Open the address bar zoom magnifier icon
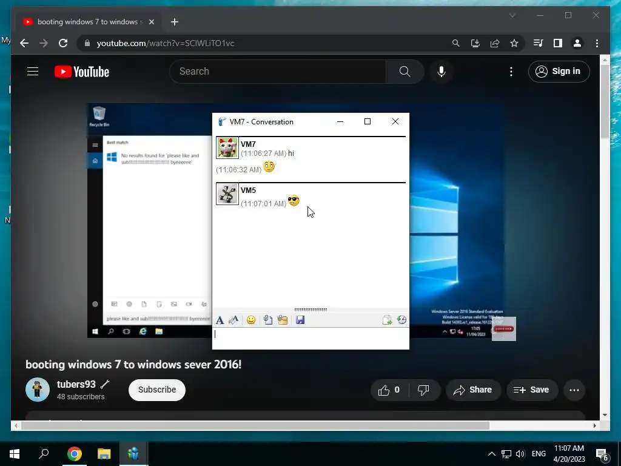 456,43
